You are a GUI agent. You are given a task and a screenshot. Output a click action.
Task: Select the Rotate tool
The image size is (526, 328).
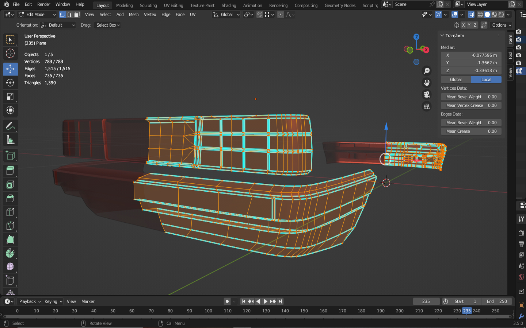click(x=10, y=83)
